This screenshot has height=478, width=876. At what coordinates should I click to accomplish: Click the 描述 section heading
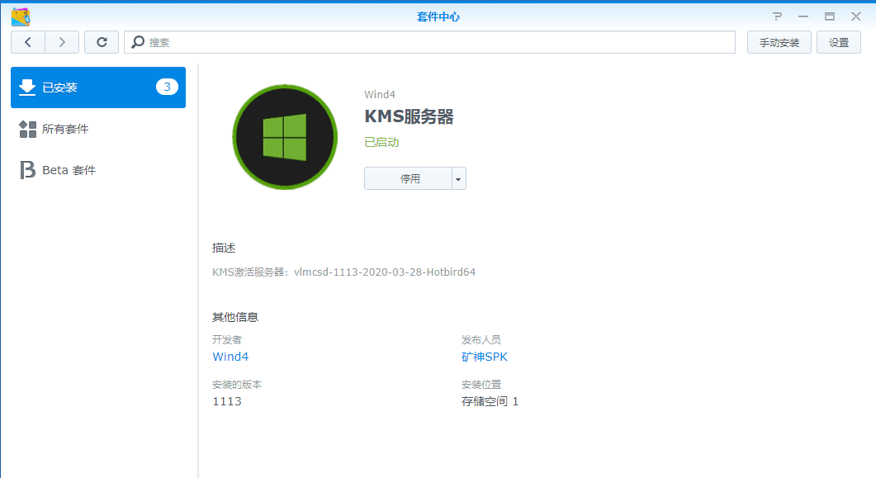tap(224, 248)
